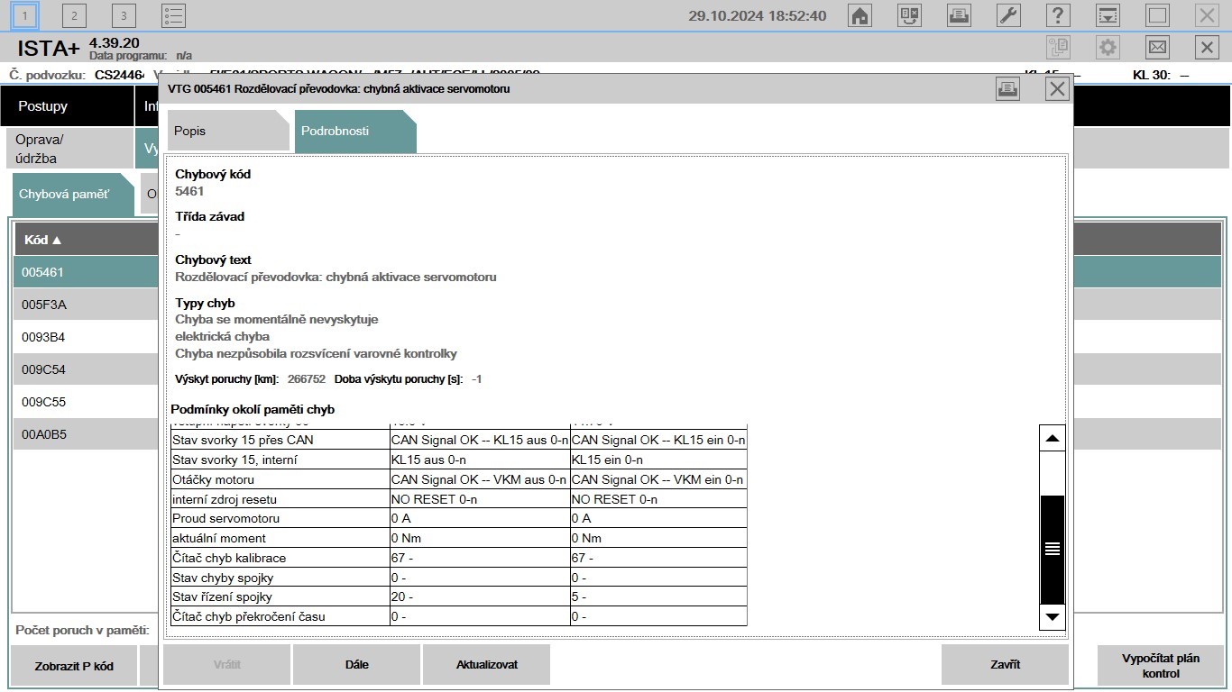Click the translation display icon in toolbar
Image resolution: width=1232 pixels, height=692 pixels.
pos(909,15)
